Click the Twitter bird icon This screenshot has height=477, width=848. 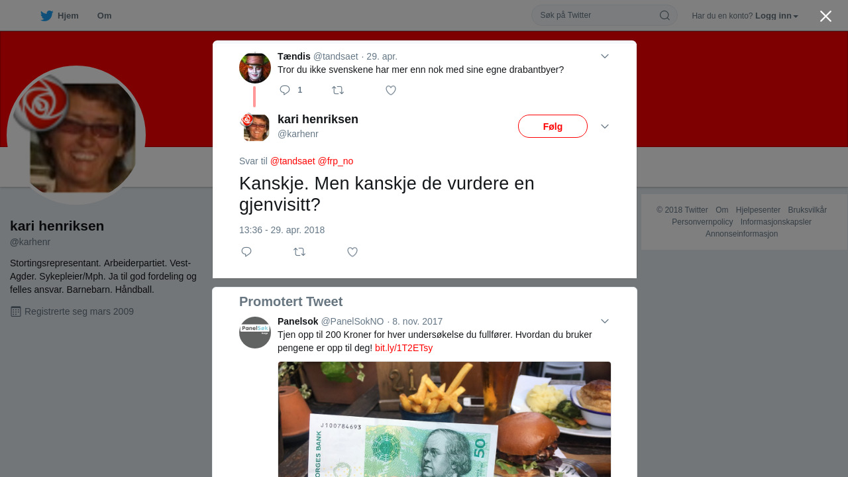[x=46, y=16]
